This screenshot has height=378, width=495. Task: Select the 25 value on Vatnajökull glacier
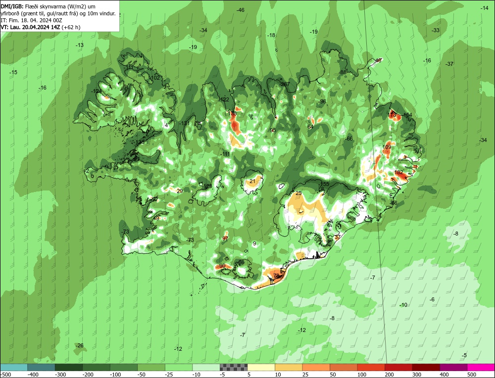tap(298, 193)
